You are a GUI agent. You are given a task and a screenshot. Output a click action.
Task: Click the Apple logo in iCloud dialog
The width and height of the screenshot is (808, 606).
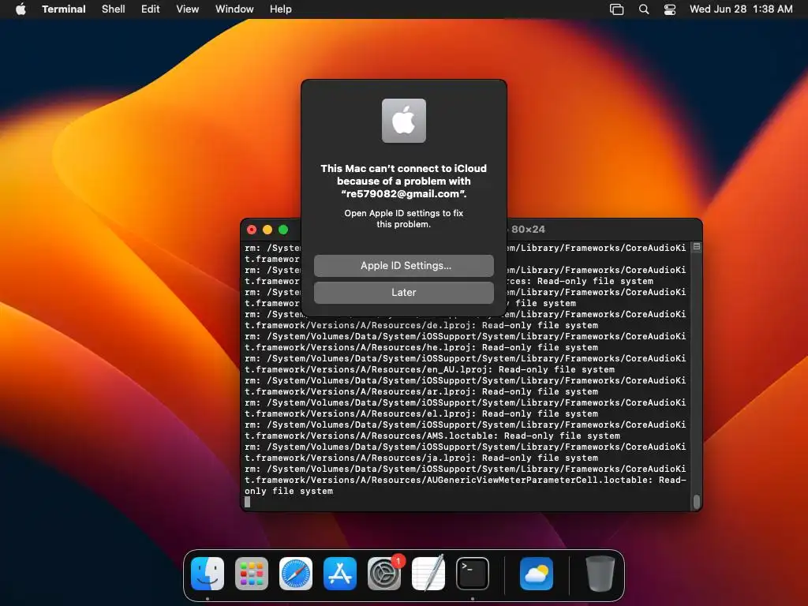tap(403, 121)
